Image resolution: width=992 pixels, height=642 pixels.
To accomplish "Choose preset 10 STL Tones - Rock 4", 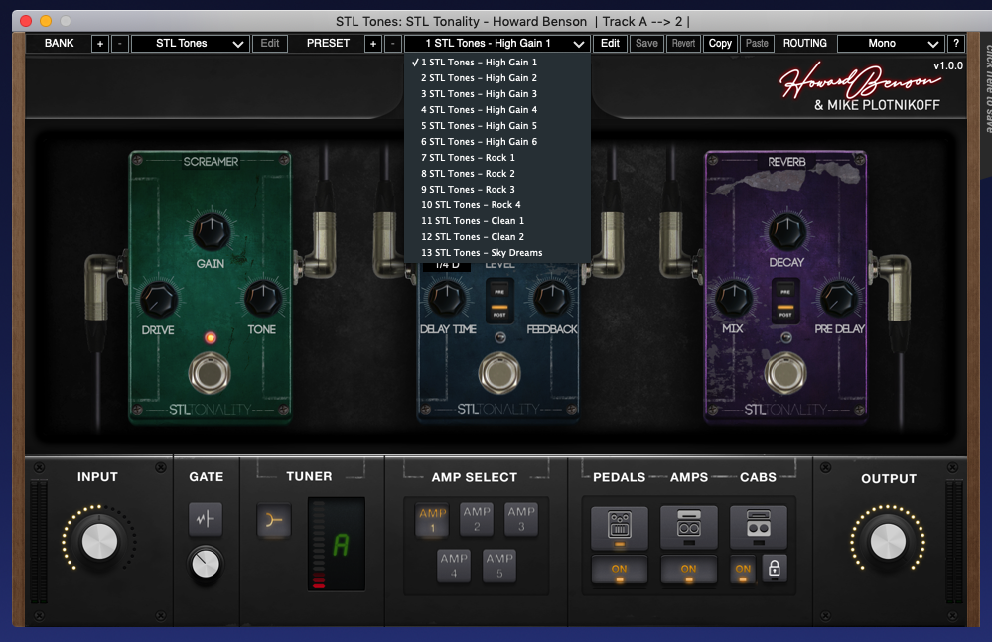I will tap(497, 204).
